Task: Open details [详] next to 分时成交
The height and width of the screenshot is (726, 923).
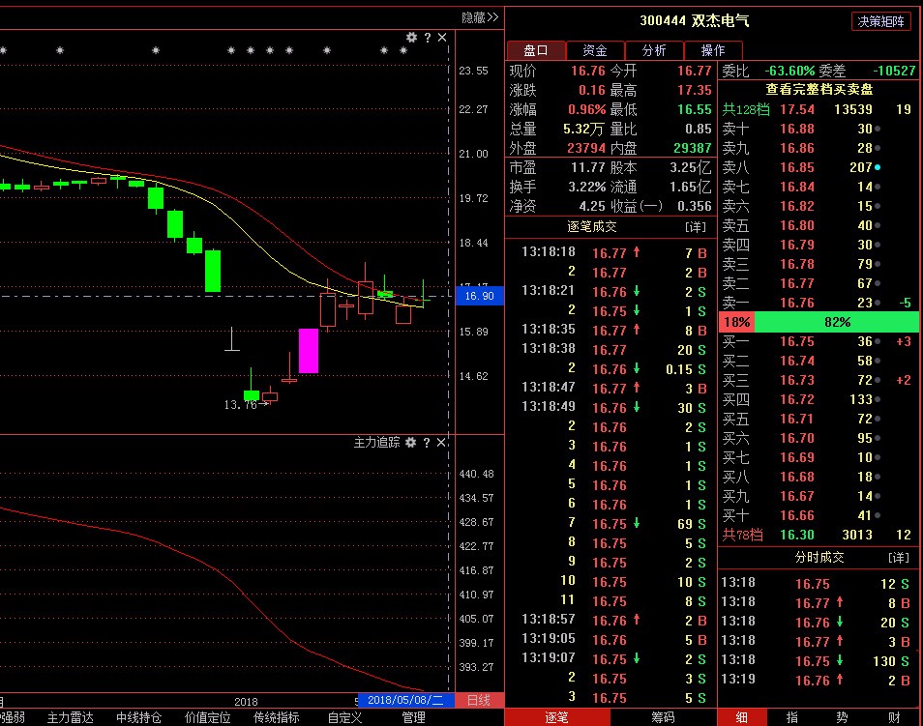Action: (898, 558)
